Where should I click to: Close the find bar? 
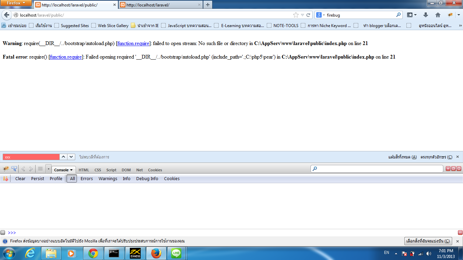coord(458,157)
